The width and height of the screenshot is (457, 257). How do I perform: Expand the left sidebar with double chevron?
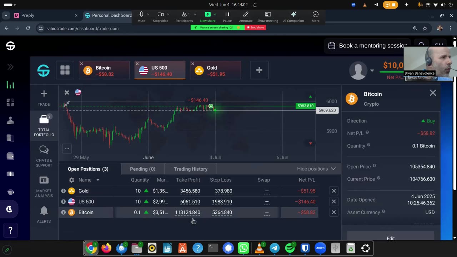pos(10,67)
